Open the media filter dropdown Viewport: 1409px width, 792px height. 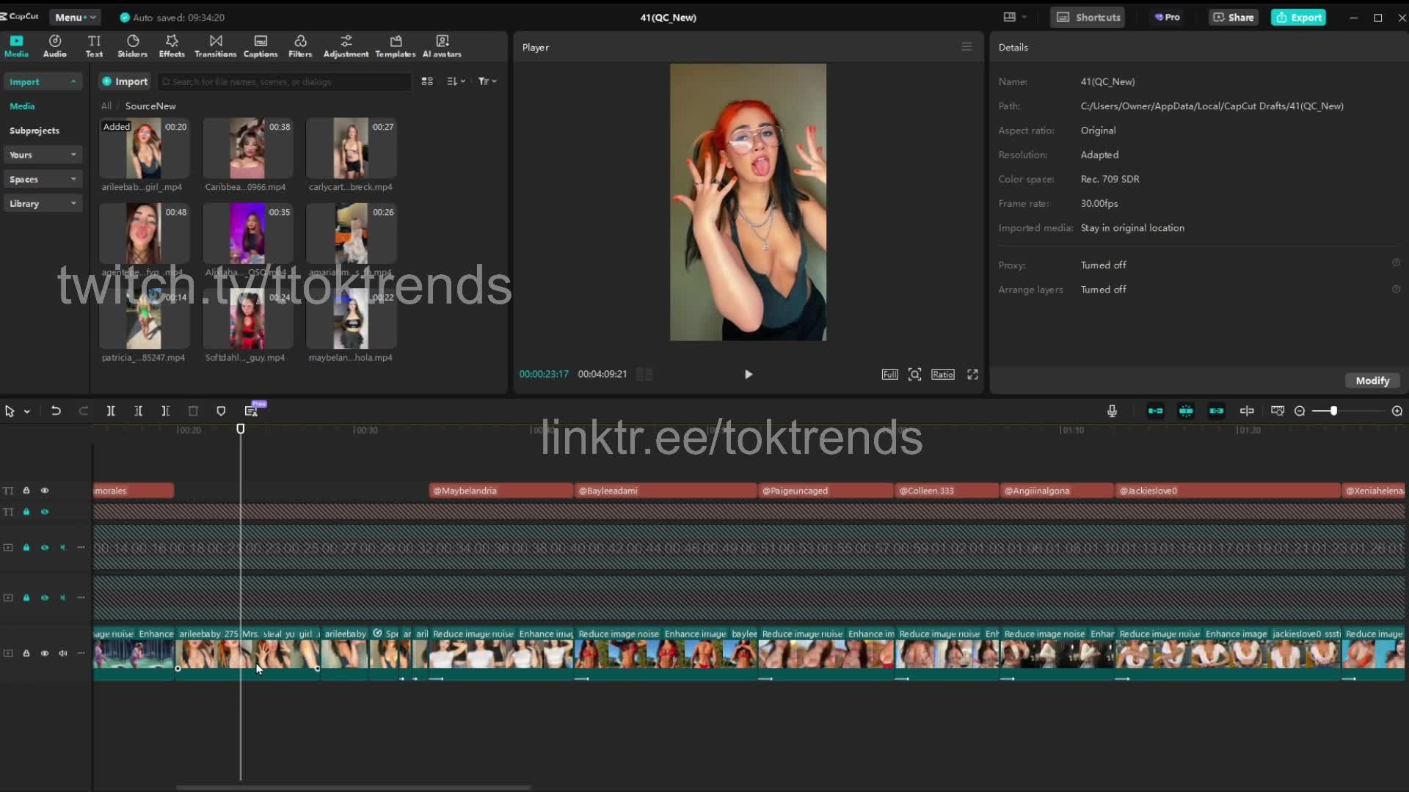coord(487,81)
